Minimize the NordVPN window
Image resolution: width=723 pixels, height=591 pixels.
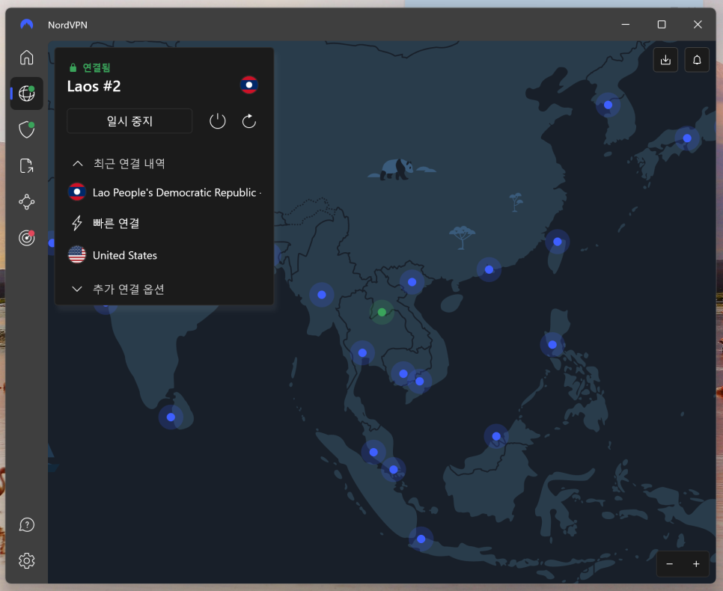coord(625,25)
